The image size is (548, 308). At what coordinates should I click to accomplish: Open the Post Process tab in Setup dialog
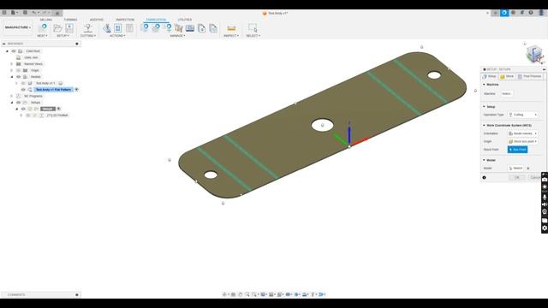[529, 76]
